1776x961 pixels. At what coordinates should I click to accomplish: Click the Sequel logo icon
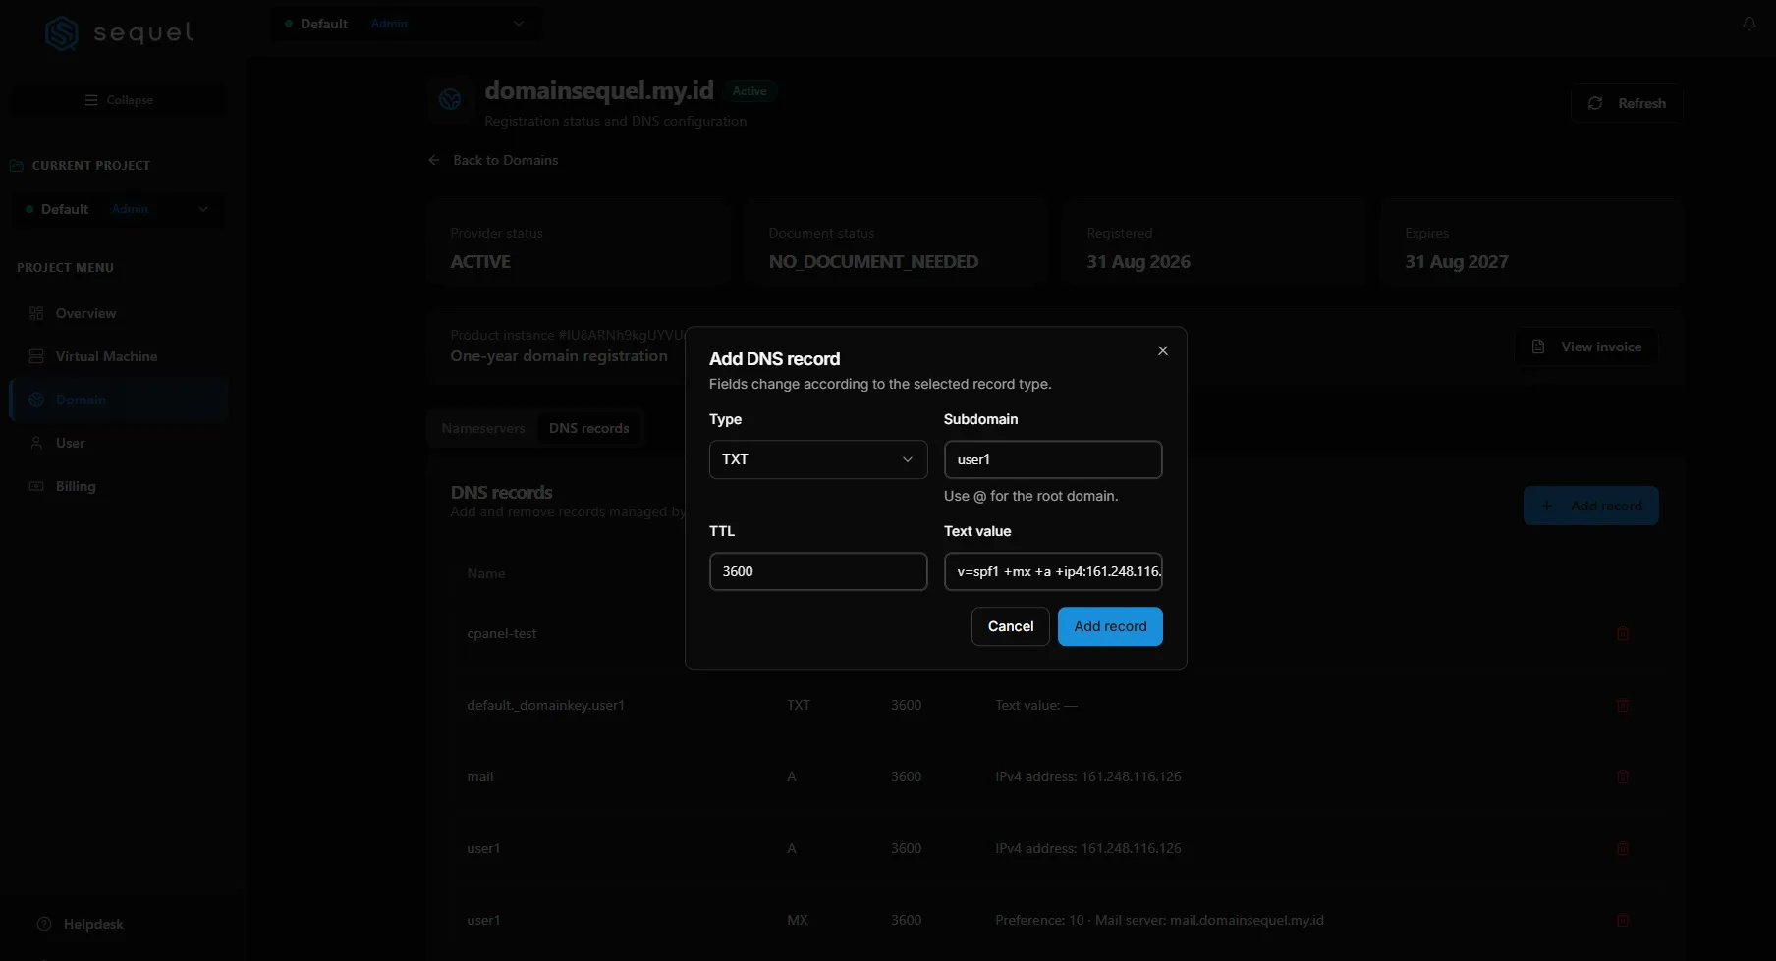pos(62,33)
